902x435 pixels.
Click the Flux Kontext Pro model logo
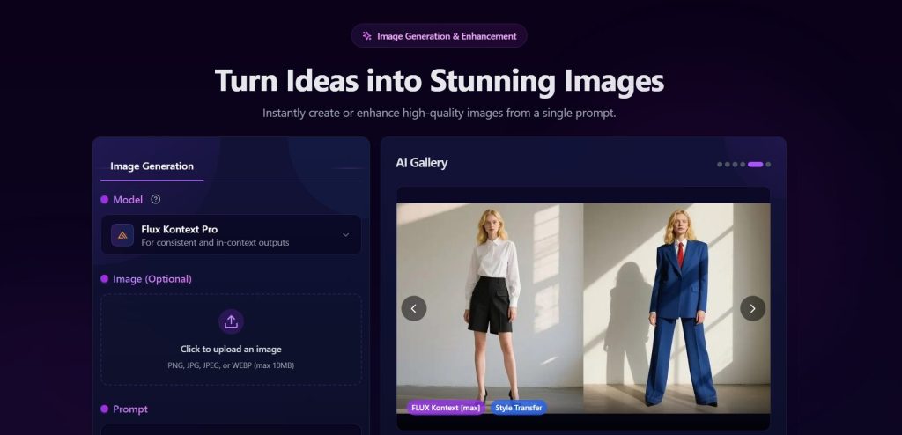122,235
